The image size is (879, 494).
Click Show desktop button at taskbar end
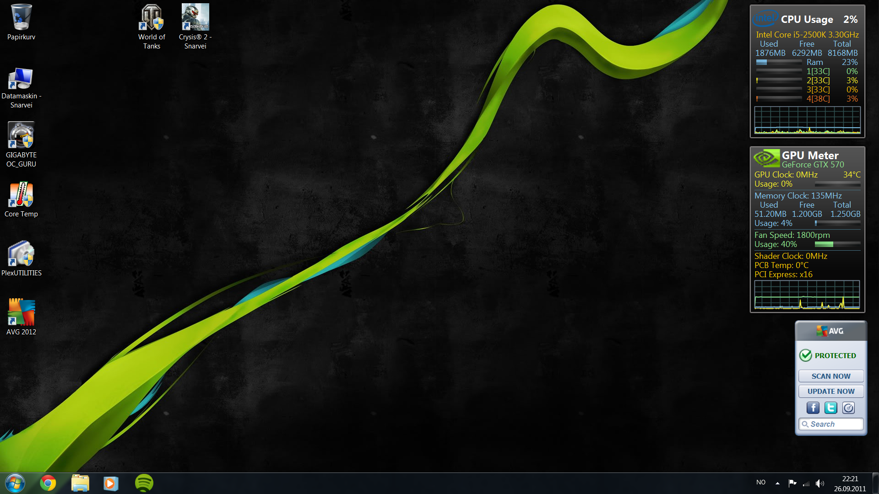(x=875, y=483)
